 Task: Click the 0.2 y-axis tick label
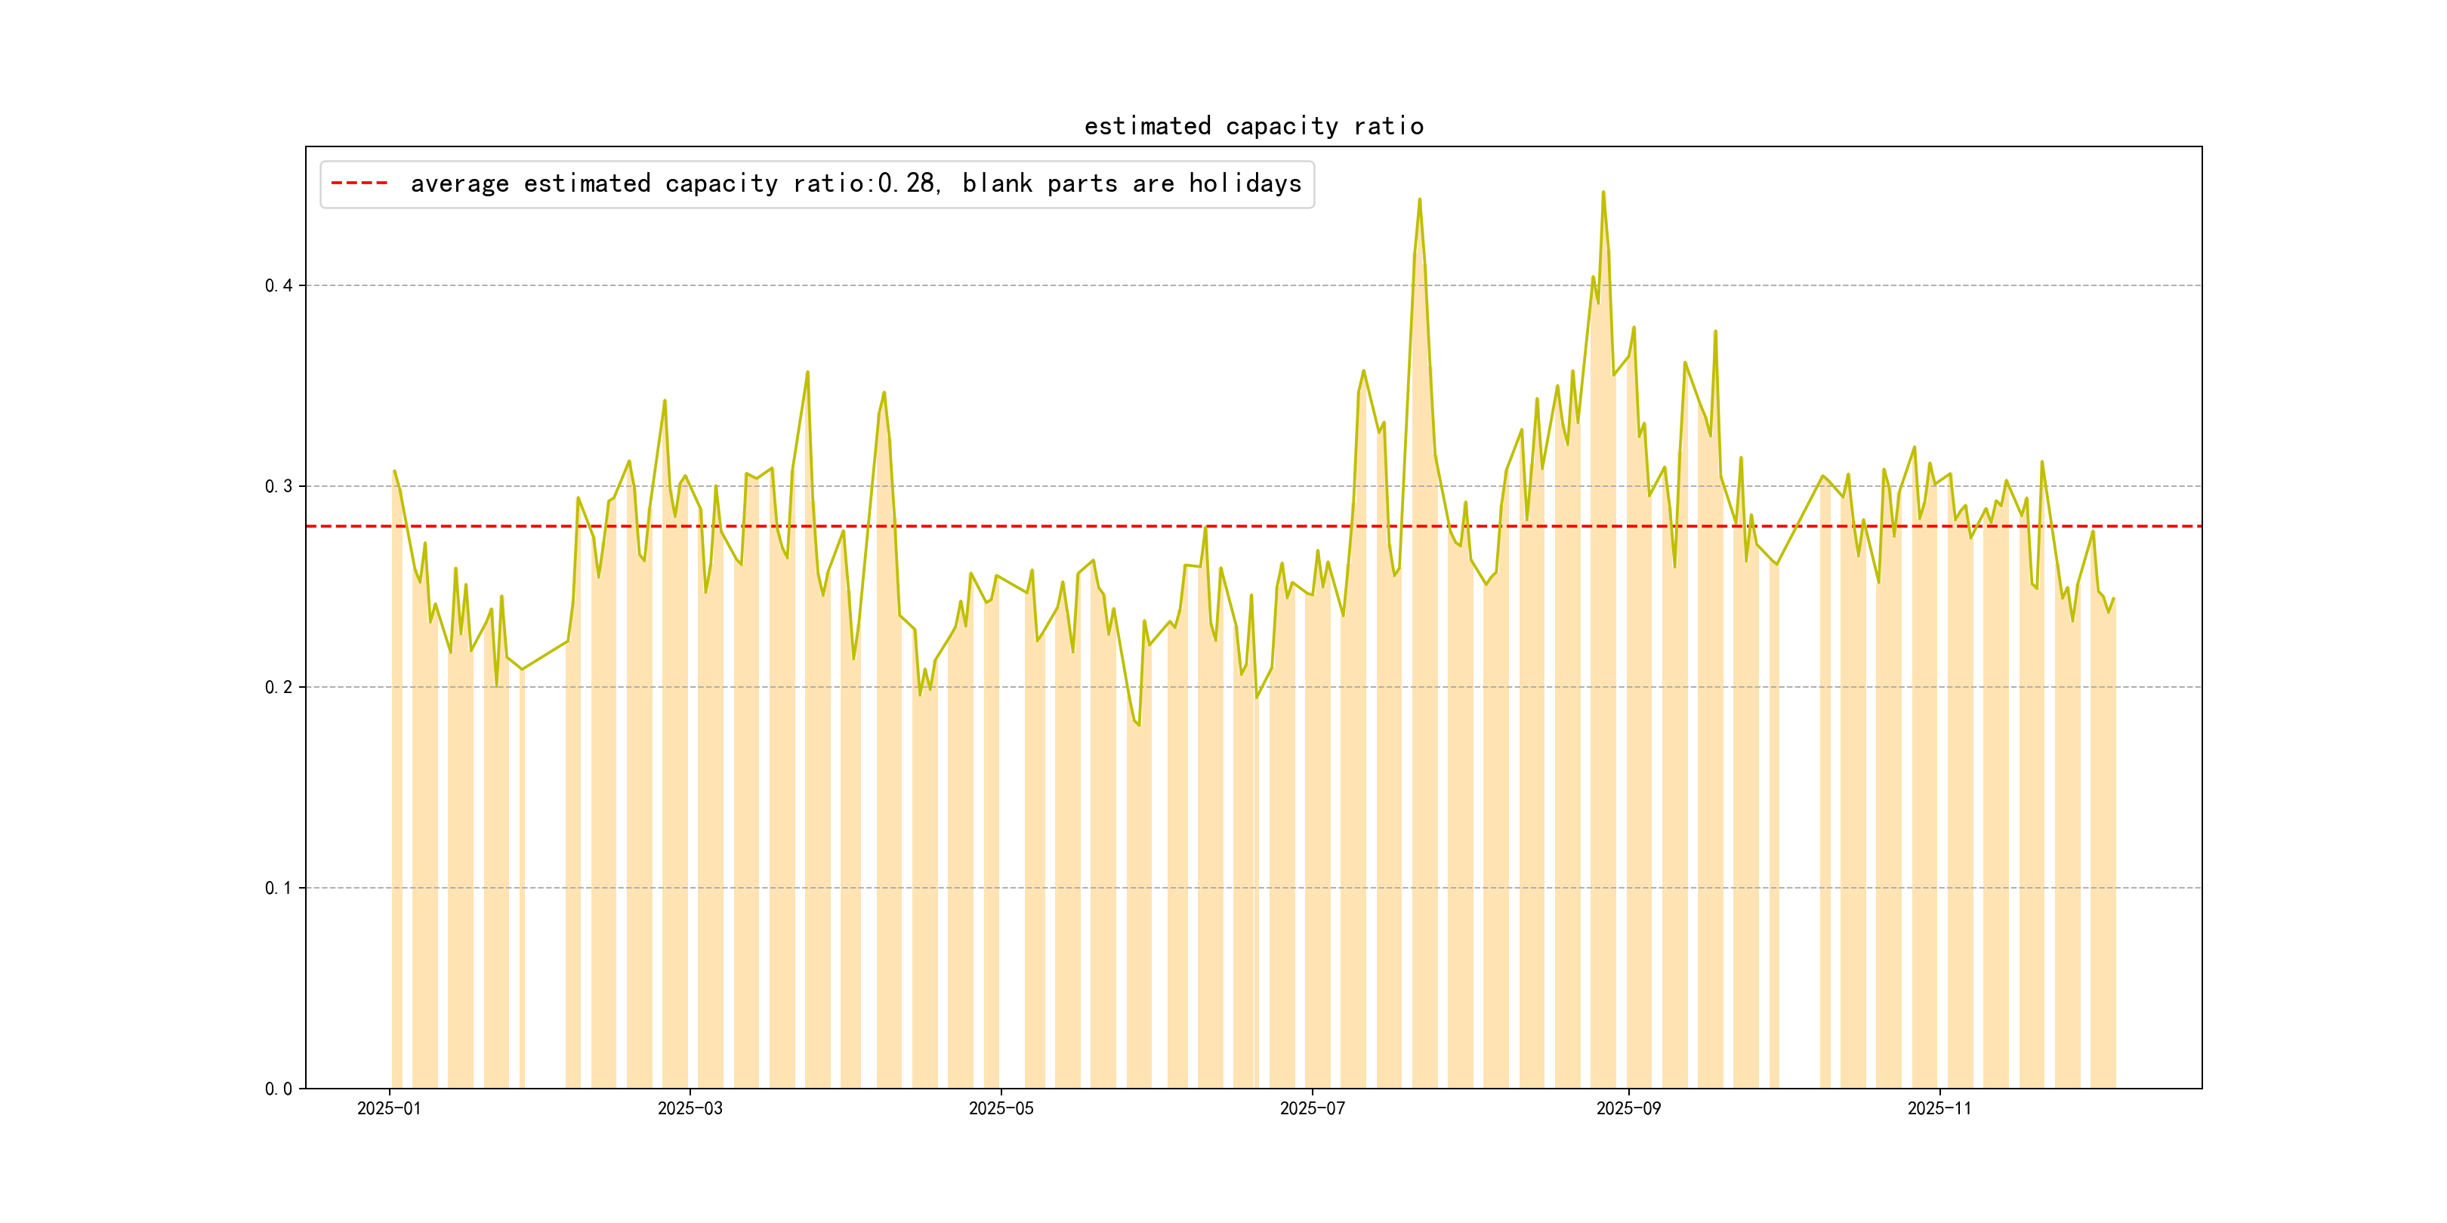(279, 688)
